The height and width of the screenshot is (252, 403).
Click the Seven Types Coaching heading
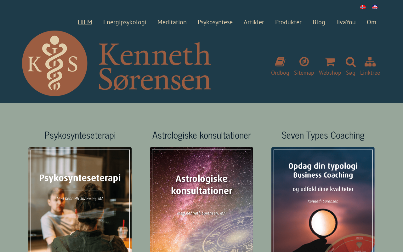tap(323, 135)
